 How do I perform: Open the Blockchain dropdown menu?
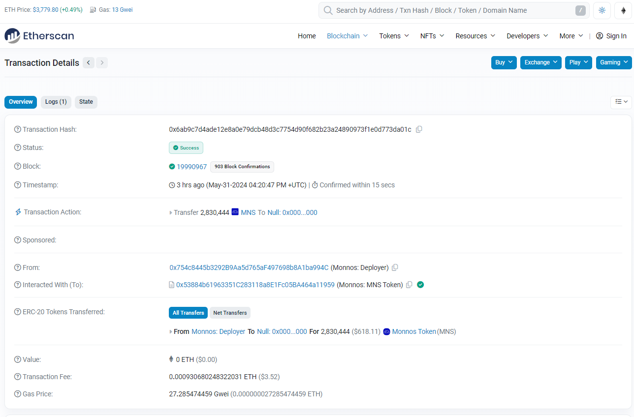(348, 36)
